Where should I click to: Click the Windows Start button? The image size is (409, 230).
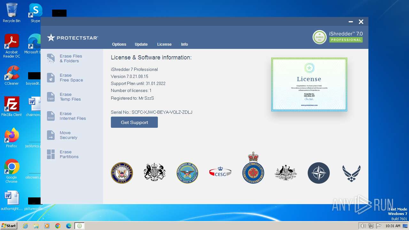[9, 226]
